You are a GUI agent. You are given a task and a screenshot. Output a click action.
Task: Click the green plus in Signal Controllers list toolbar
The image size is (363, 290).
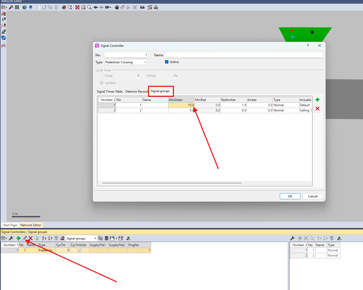[x=19, y=238]
